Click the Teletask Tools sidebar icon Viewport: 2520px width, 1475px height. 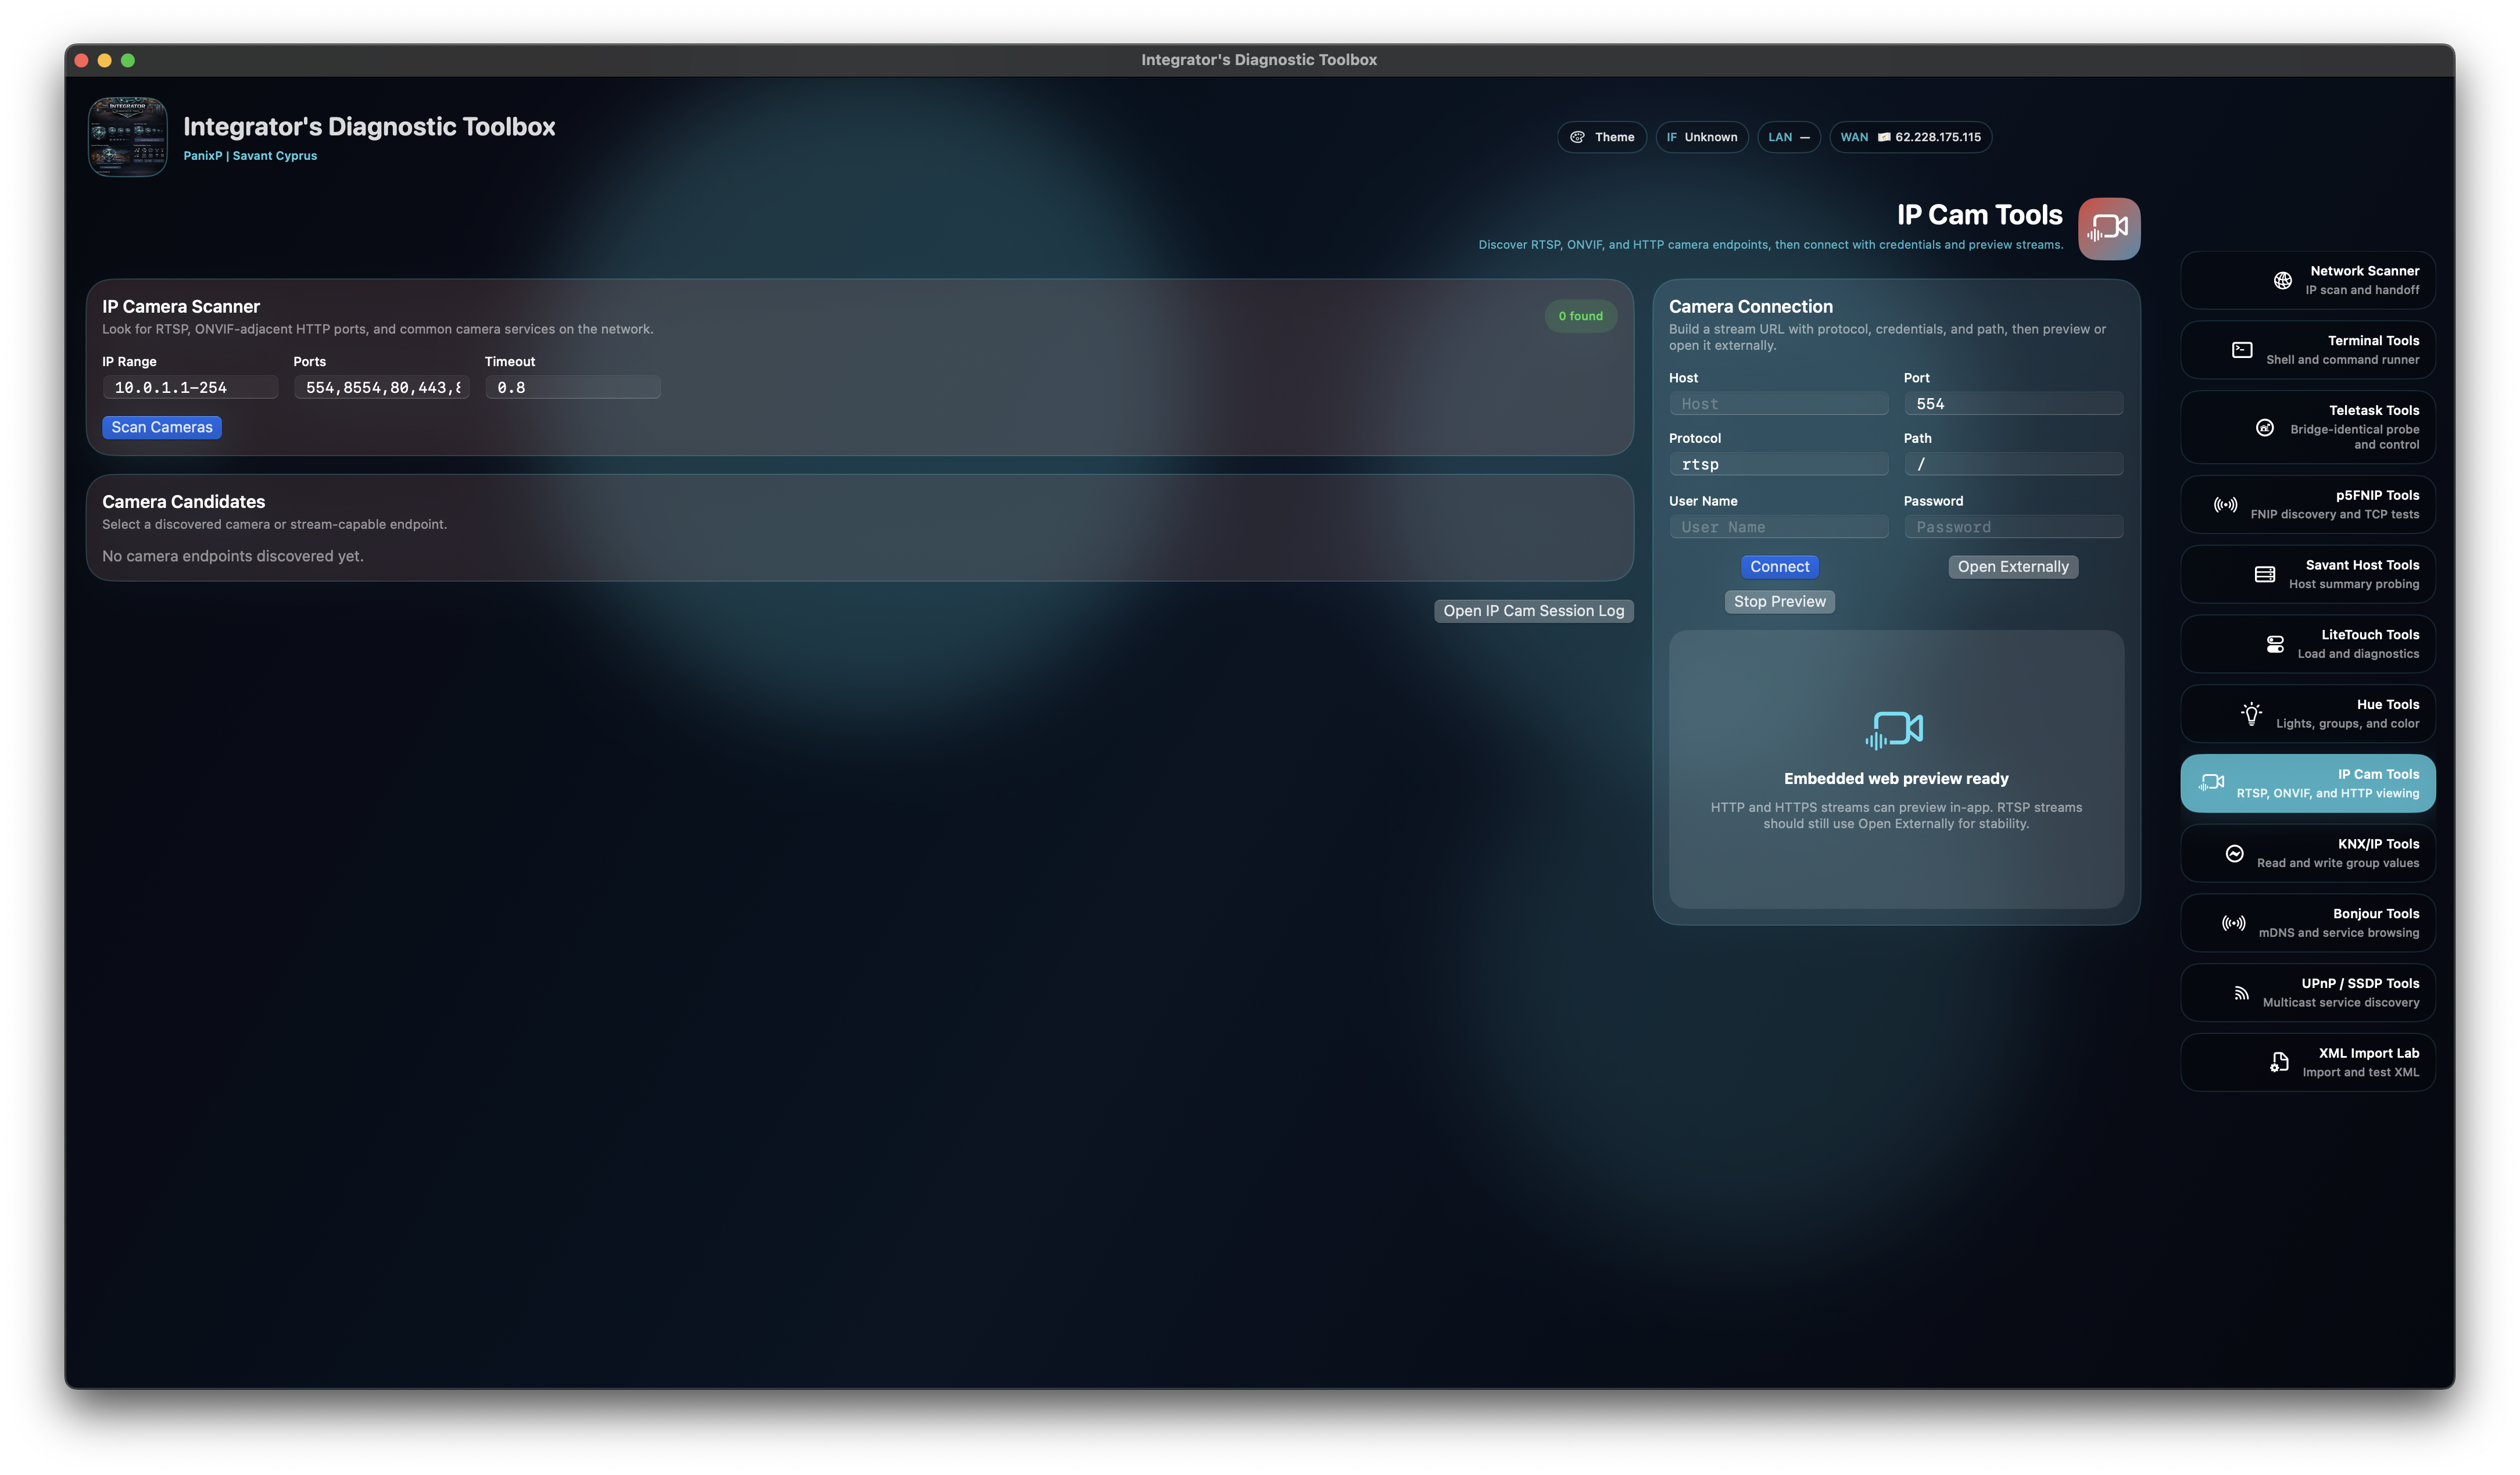(2265, 428)
